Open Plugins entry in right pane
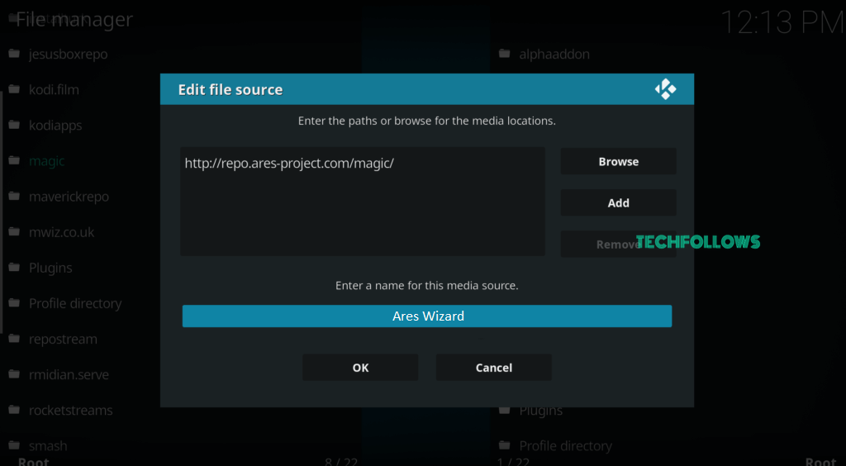This screenshot has width=846, height=466. [540, 411]
